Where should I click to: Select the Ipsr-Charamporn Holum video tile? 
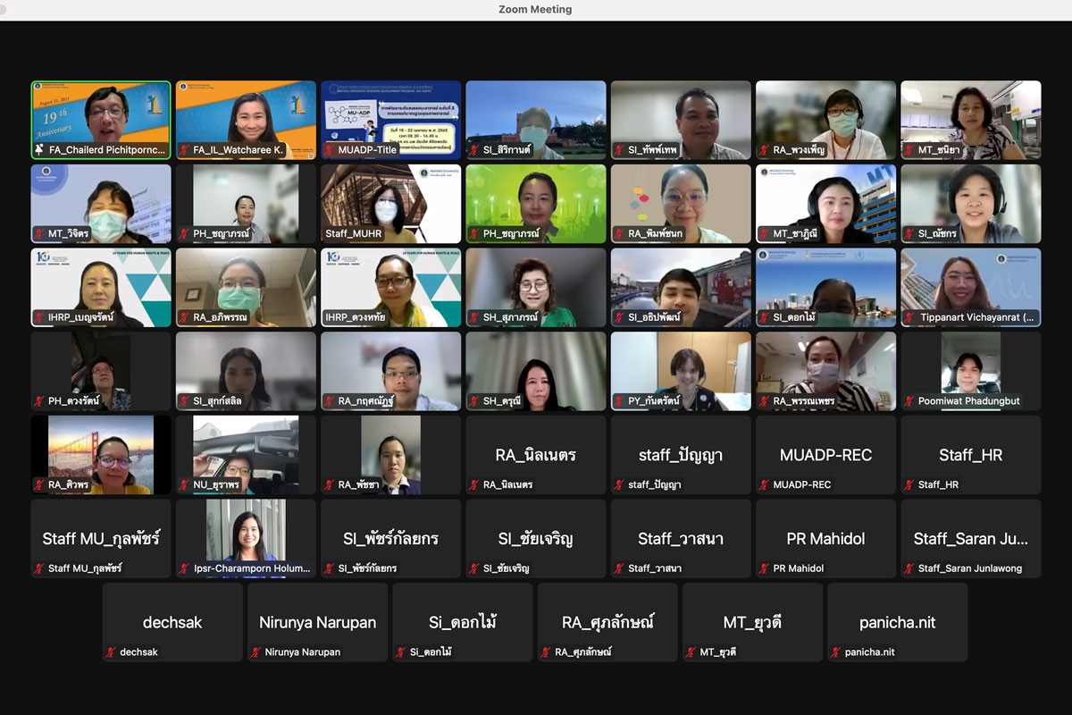pyautogui.click(x=246, y=538)
